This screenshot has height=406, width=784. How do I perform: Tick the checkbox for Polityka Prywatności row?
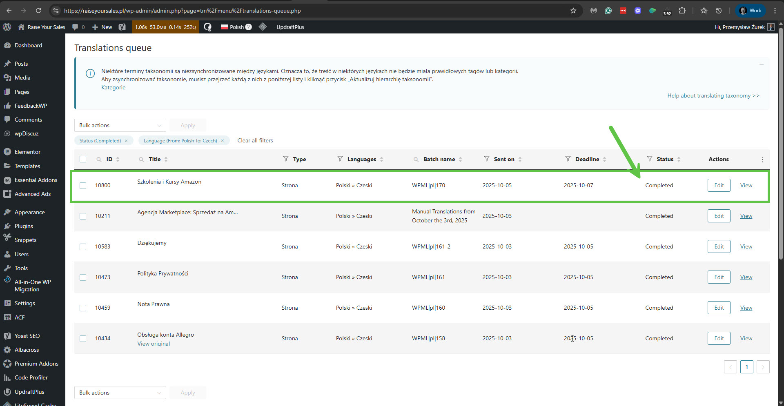[x=83, y=277]
